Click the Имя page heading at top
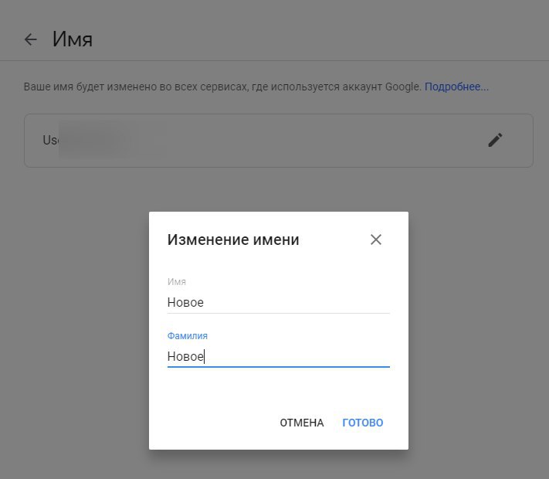The height and width of the screenshot is (479, 549). pos(72,39)
